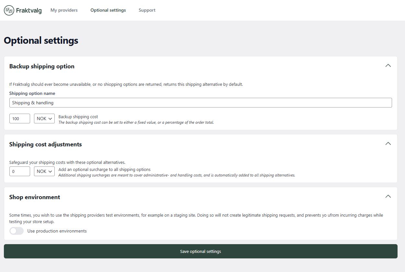The width and height of the screenshot is (405, 272).
Task: Open the surcharge NOK currency dropdown
Action: click(x=44, y=171)
